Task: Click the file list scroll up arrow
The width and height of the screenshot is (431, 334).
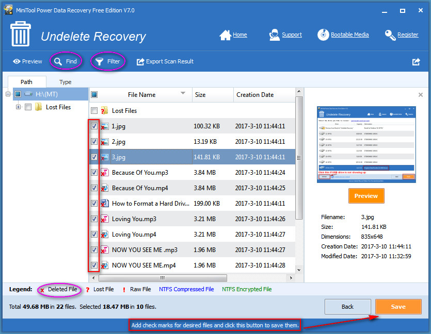Action: pyautogui.click(x=299, y=91)
